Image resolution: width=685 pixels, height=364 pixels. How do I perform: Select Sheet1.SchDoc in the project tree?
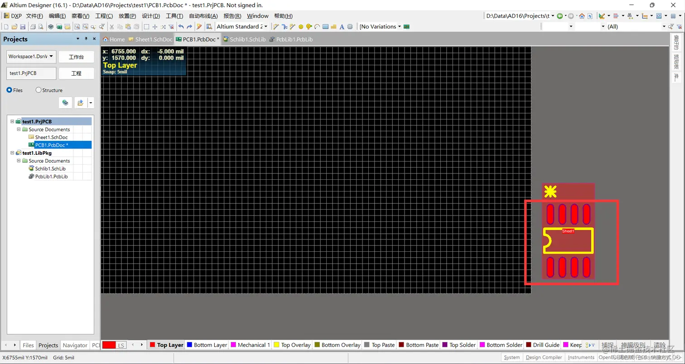point(51,137)
